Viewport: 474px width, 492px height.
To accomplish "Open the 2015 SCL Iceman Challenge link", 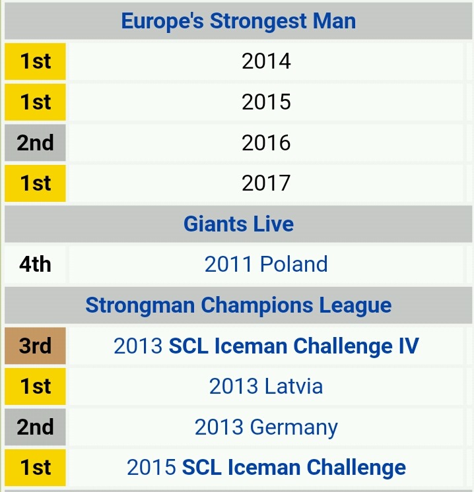I will 266,468.
